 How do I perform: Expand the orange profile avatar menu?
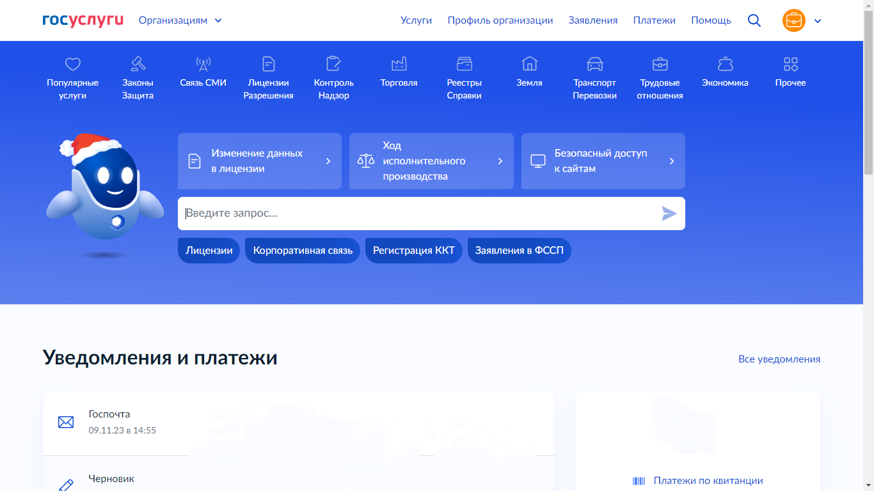801,20
